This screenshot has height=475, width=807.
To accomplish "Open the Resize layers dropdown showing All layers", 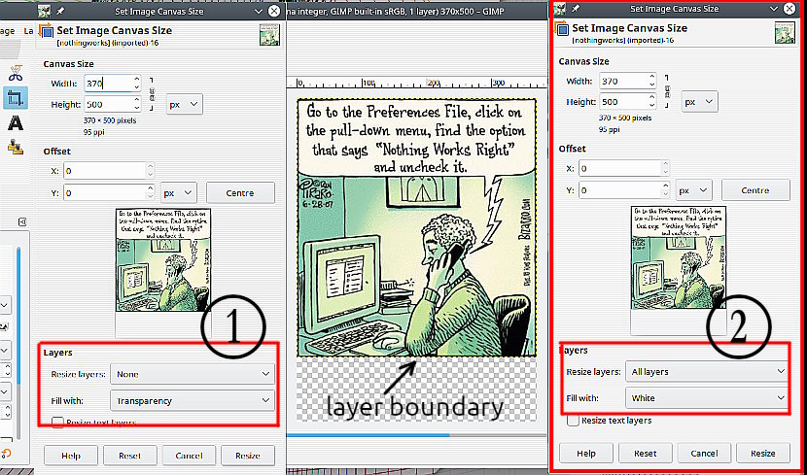I will (708, 372).
